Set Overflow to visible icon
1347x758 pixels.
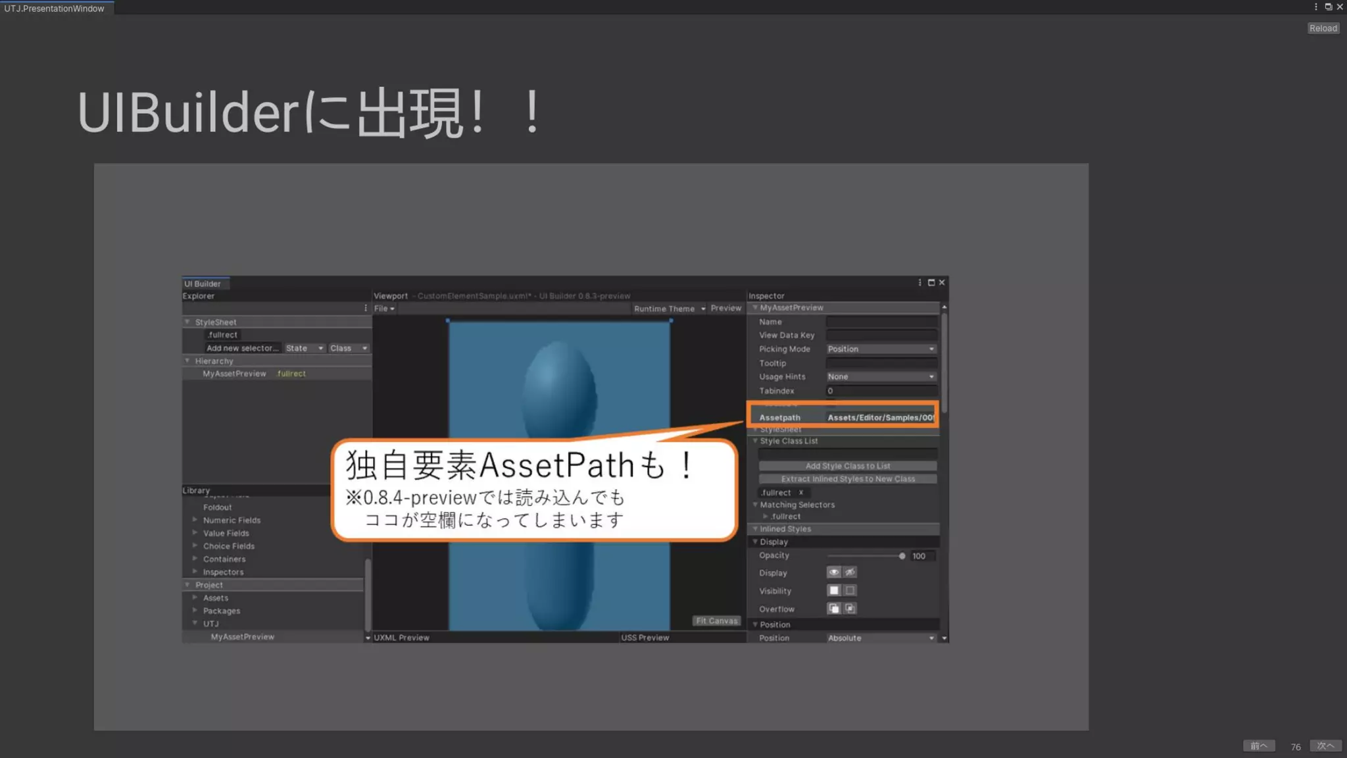[833, 609]
